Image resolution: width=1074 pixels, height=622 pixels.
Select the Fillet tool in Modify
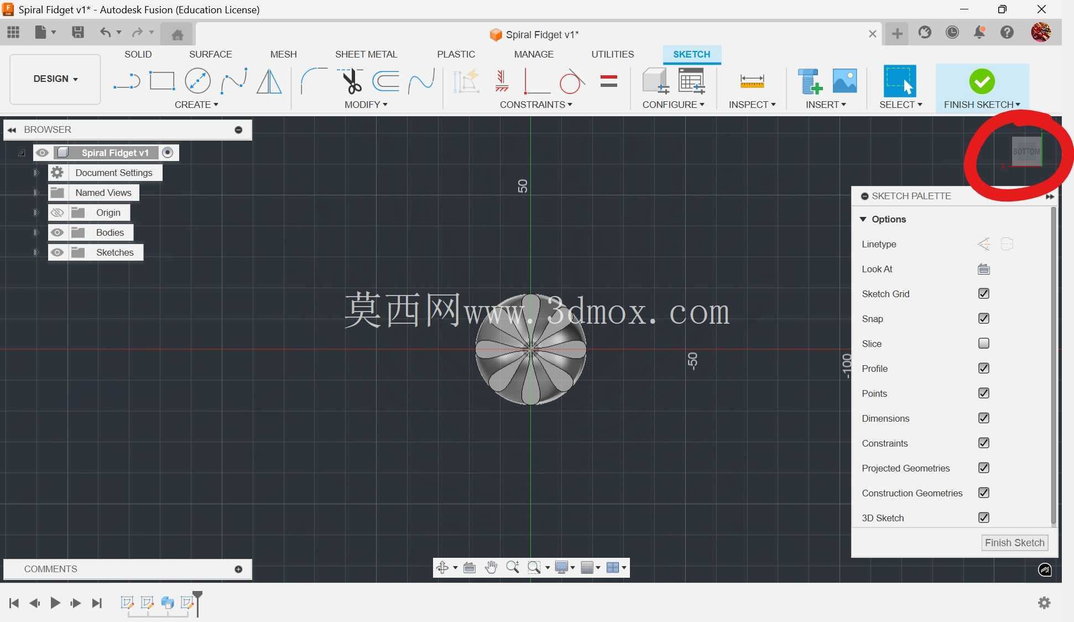[x=314, y=81]
